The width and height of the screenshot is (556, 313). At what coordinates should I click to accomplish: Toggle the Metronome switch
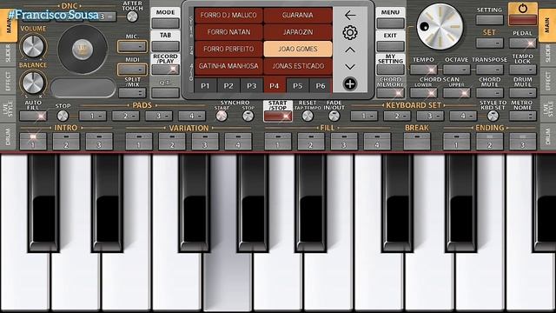coord(523,116)
